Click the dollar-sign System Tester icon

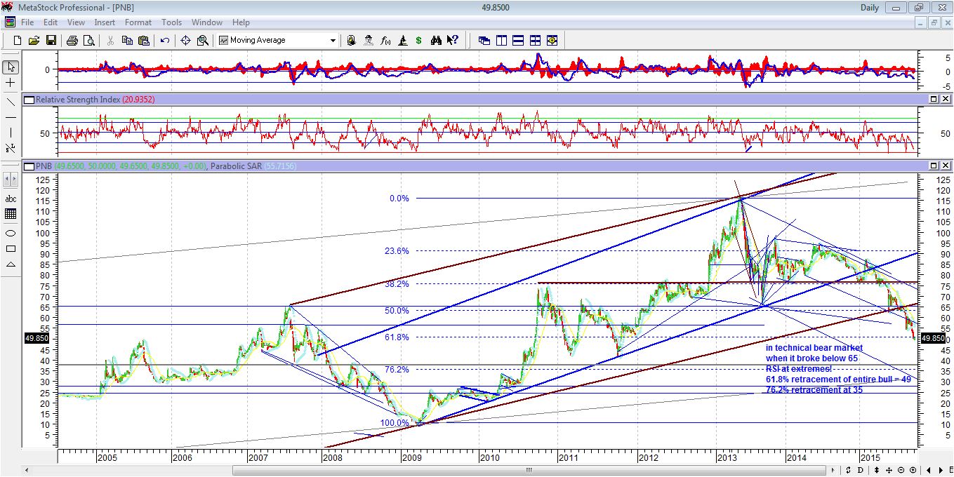tap(418, 40)
